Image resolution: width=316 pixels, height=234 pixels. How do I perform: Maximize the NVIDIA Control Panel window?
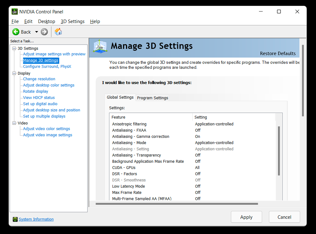[279, 12]
